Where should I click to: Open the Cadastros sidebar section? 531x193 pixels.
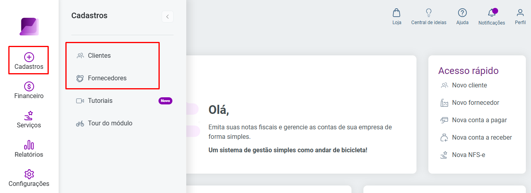pos(29,61)
